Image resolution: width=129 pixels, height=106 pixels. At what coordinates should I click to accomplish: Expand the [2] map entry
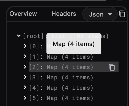point(25,67)
